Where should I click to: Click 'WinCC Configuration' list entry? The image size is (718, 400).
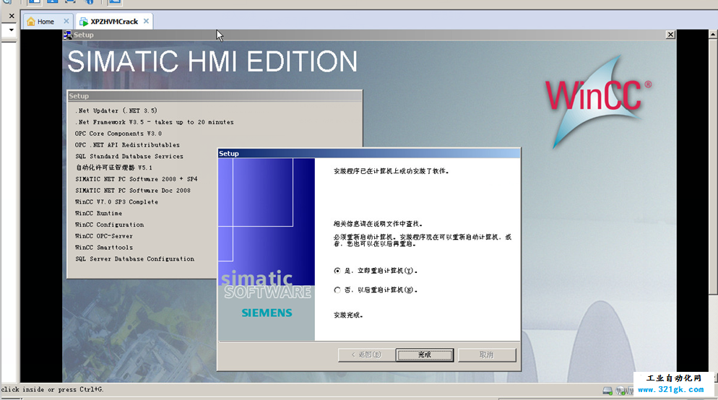(110, 225)
